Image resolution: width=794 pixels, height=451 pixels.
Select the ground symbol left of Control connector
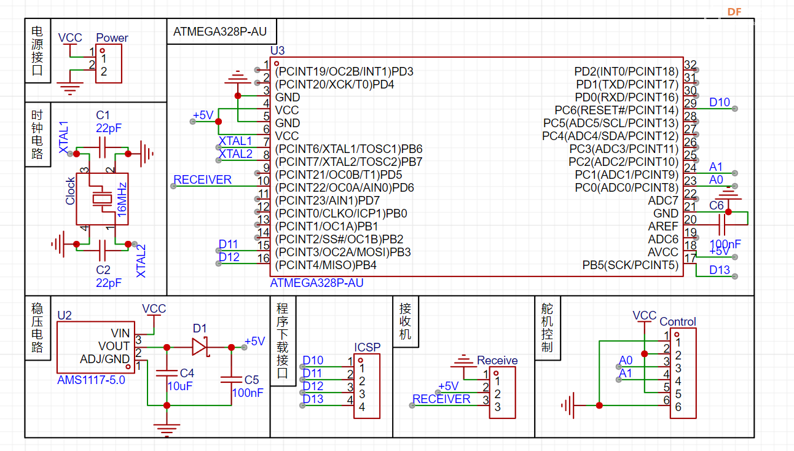click(567, 405)
